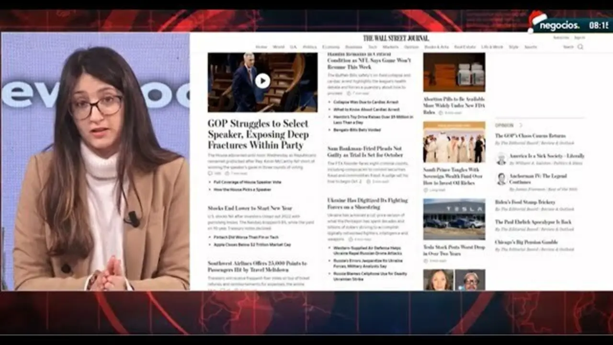Open comments icon under GOP Speaker article
This screenshot has width=613, height=345.
coord(210,173)
